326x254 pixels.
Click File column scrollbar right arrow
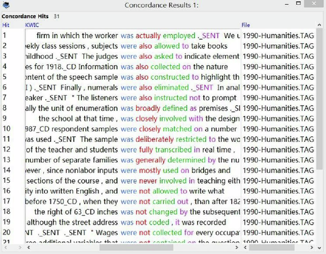click(x=312, y=247)
